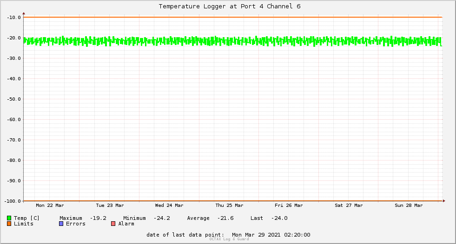The image size is (456, 244).
Task: Click the -90.0 y-axis label
Action: tap(14, 181)
